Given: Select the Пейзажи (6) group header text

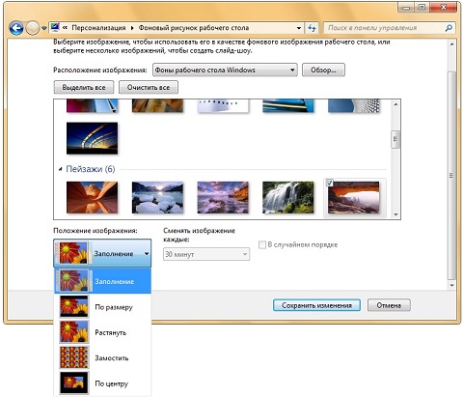Looking at the screenshot, I should tap(91, 169).
